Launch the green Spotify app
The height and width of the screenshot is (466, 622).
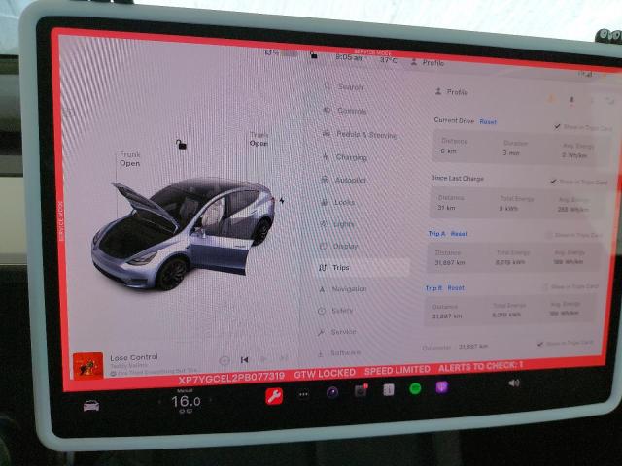[415, 388]
